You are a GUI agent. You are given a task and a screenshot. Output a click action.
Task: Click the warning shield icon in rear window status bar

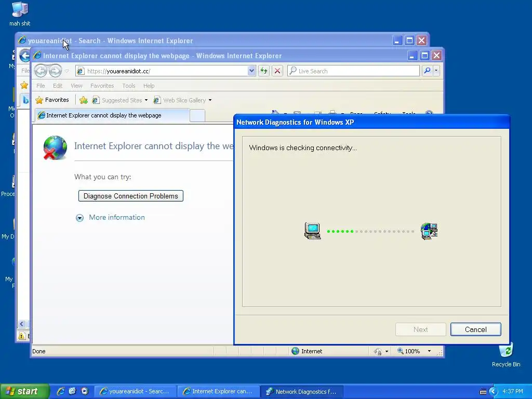point(22,336)
